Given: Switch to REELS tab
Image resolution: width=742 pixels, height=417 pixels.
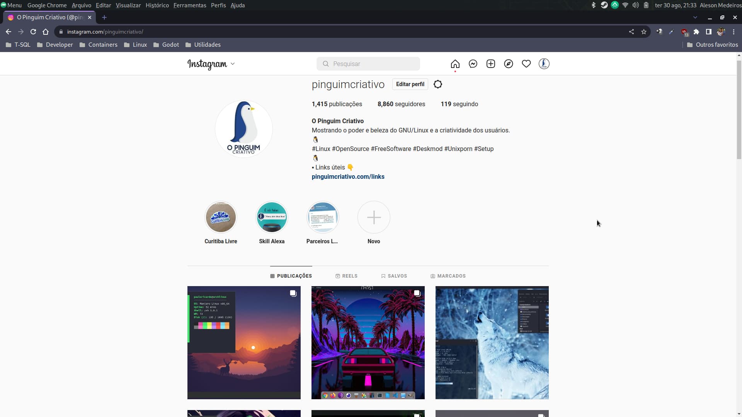Looking at the screenshot, I should pos(346,276).
